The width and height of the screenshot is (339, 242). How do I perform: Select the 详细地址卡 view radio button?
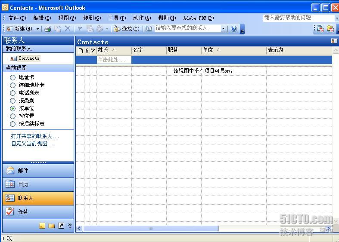coord(13,85)
